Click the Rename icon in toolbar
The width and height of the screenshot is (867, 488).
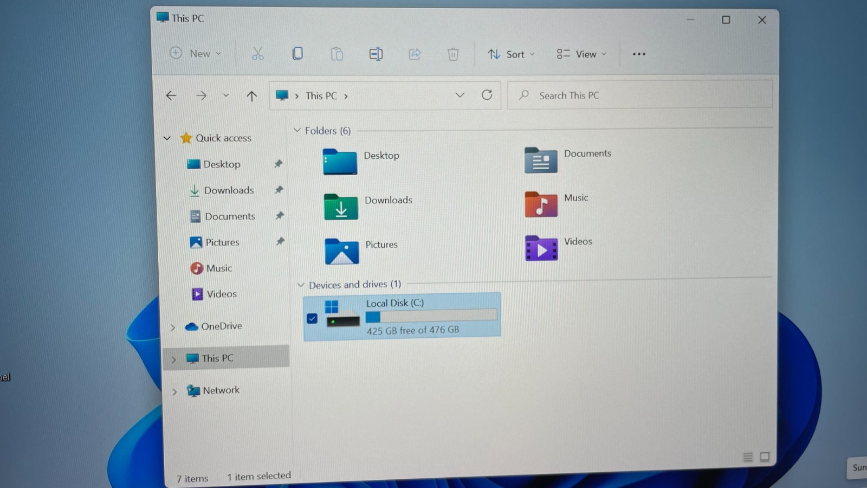(x=376, y=54)
